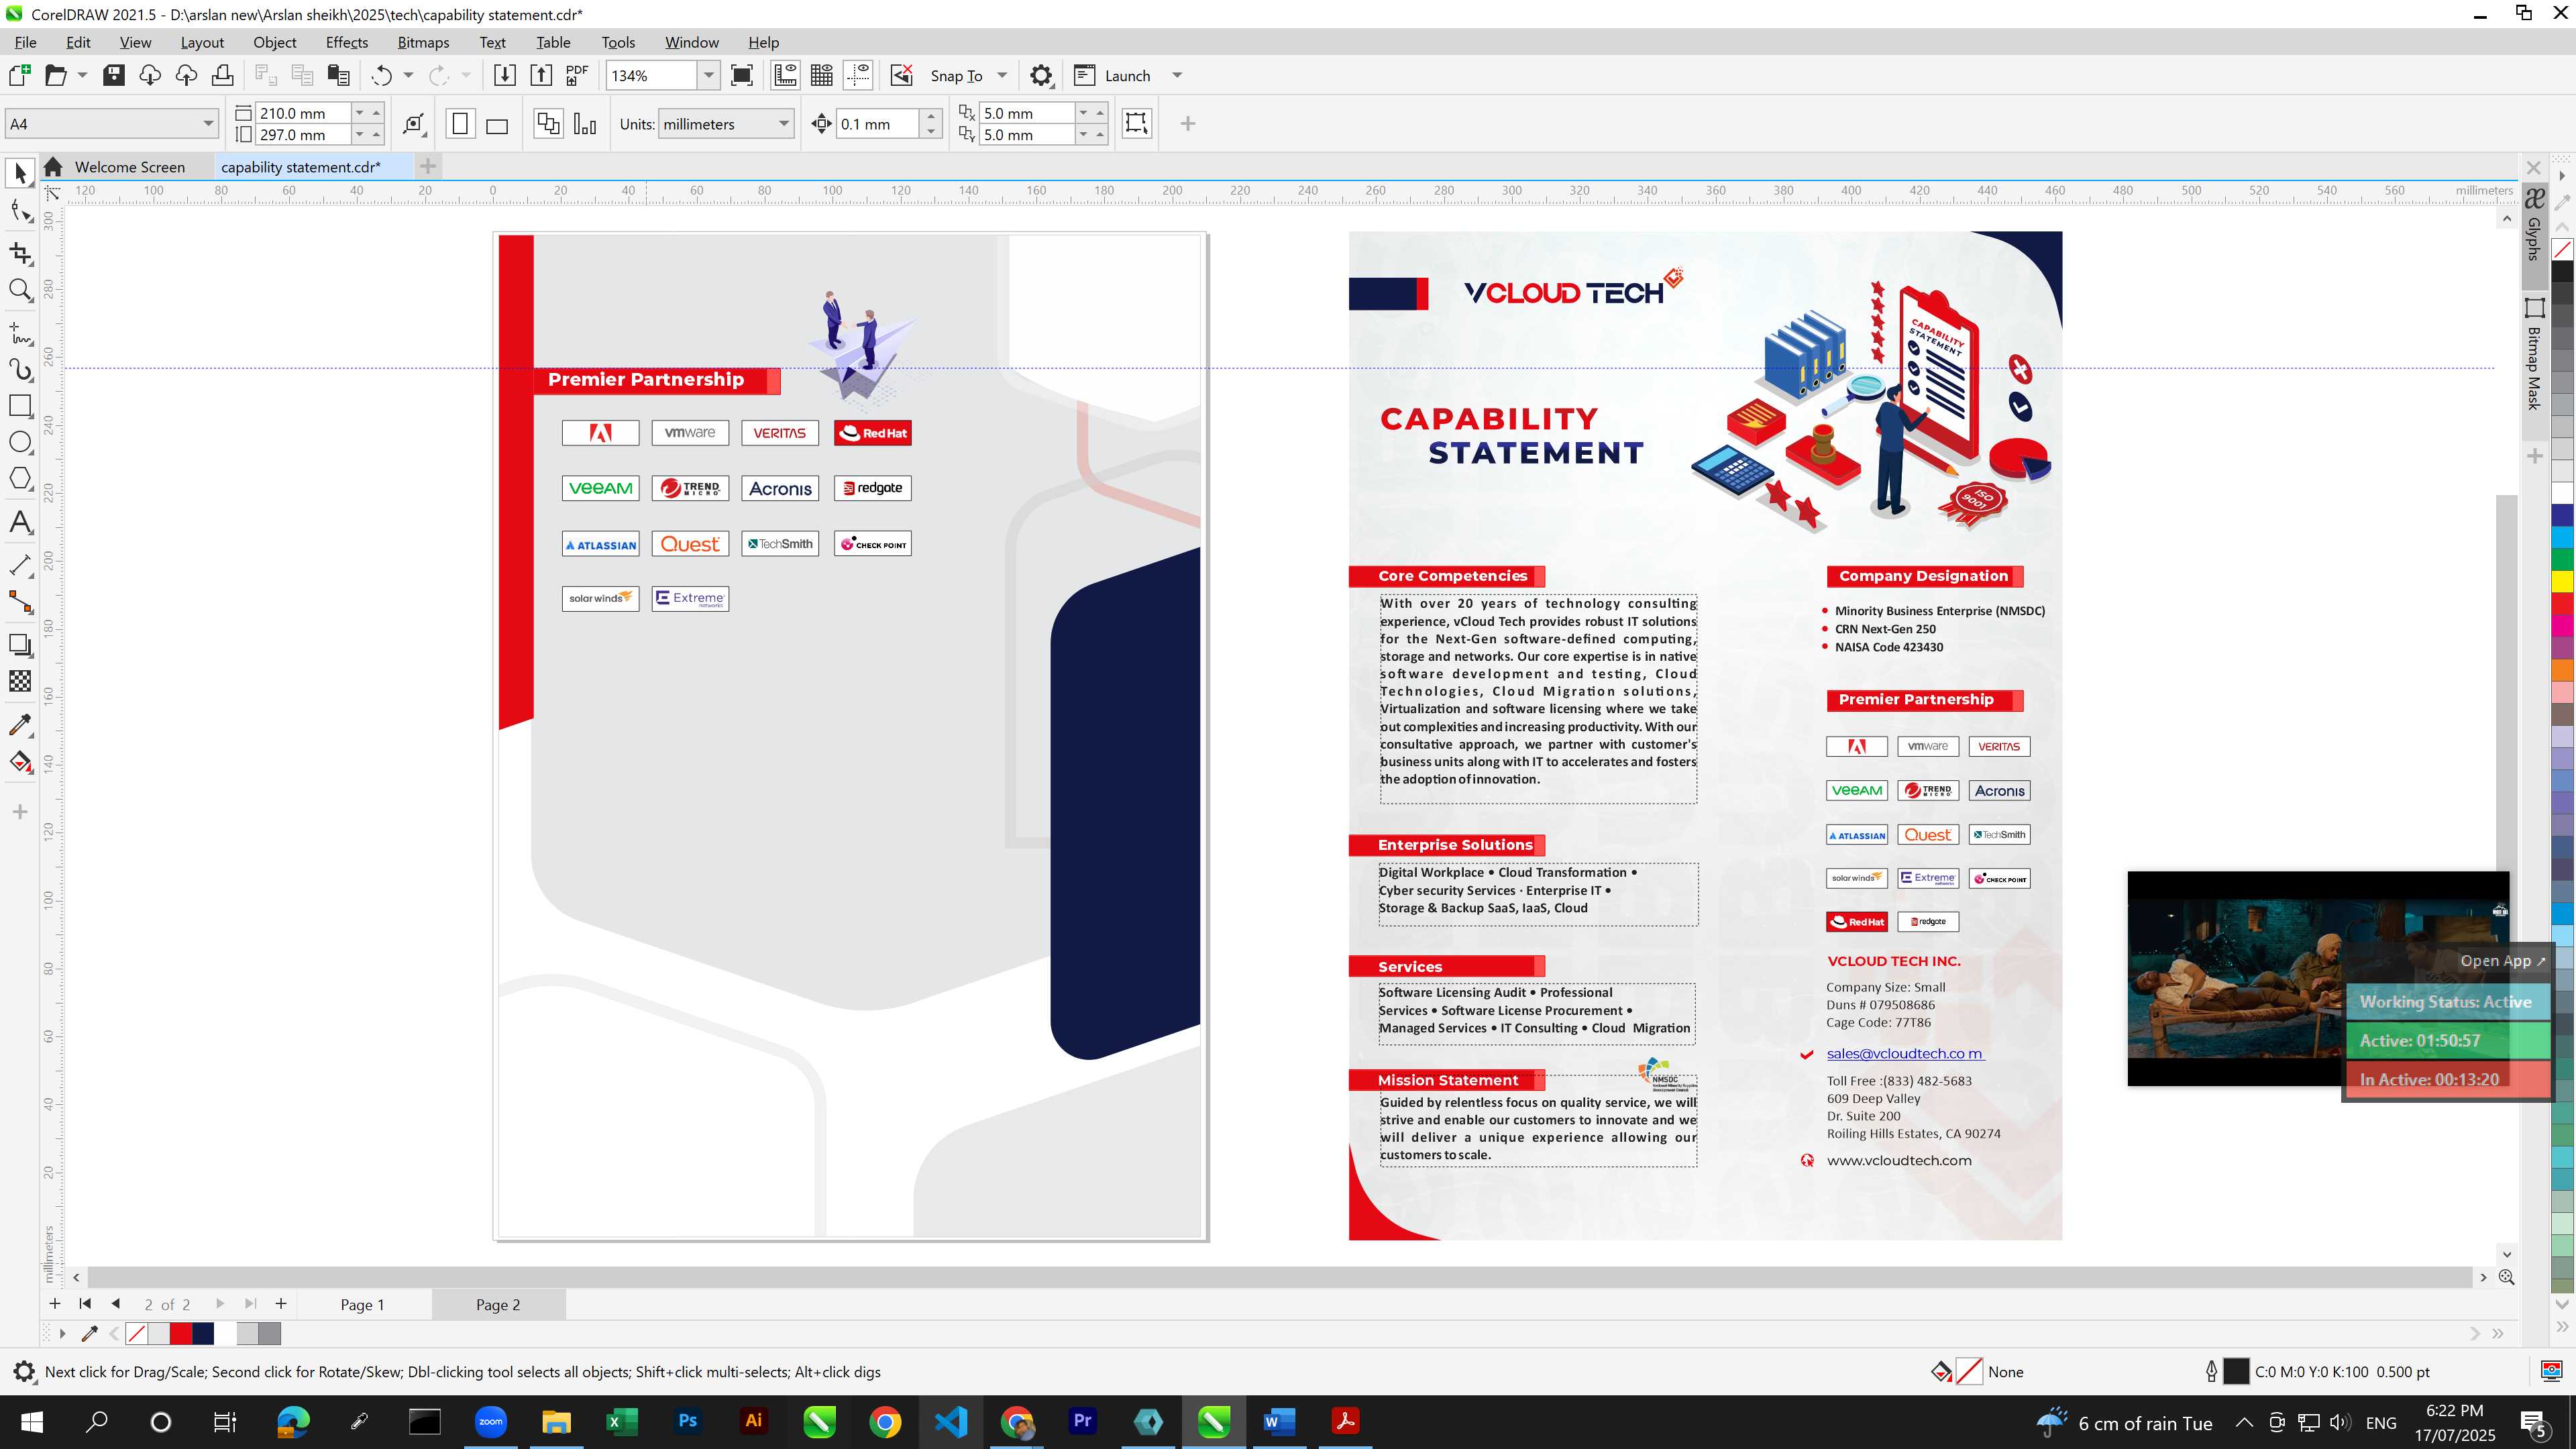Click the Publish to PDF icon
The height and width of the screenshot is (1449, 2576).
pyautogui.click(x=577, y=75)
